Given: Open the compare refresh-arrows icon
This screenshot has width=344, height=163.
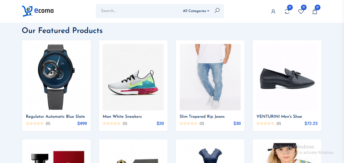Looking at the screenshot, I should 287,11.
